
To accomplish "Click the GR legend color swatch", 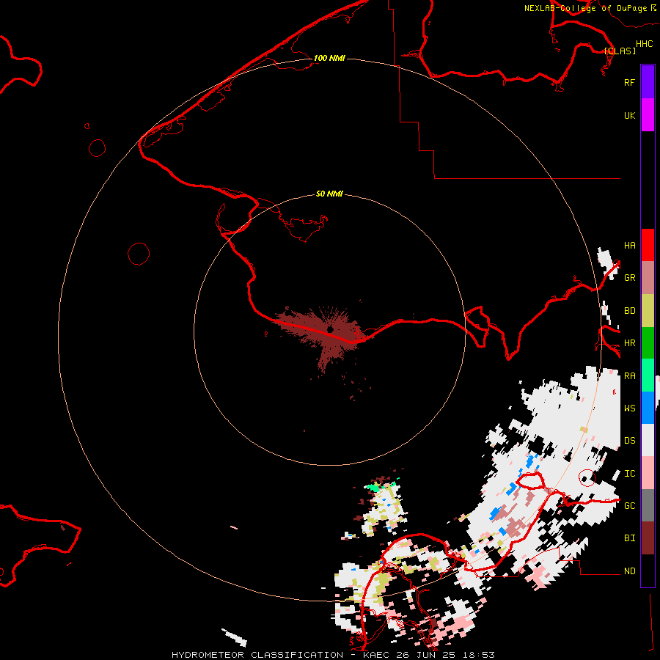I will pyautogui.click(x=648, y=277).
